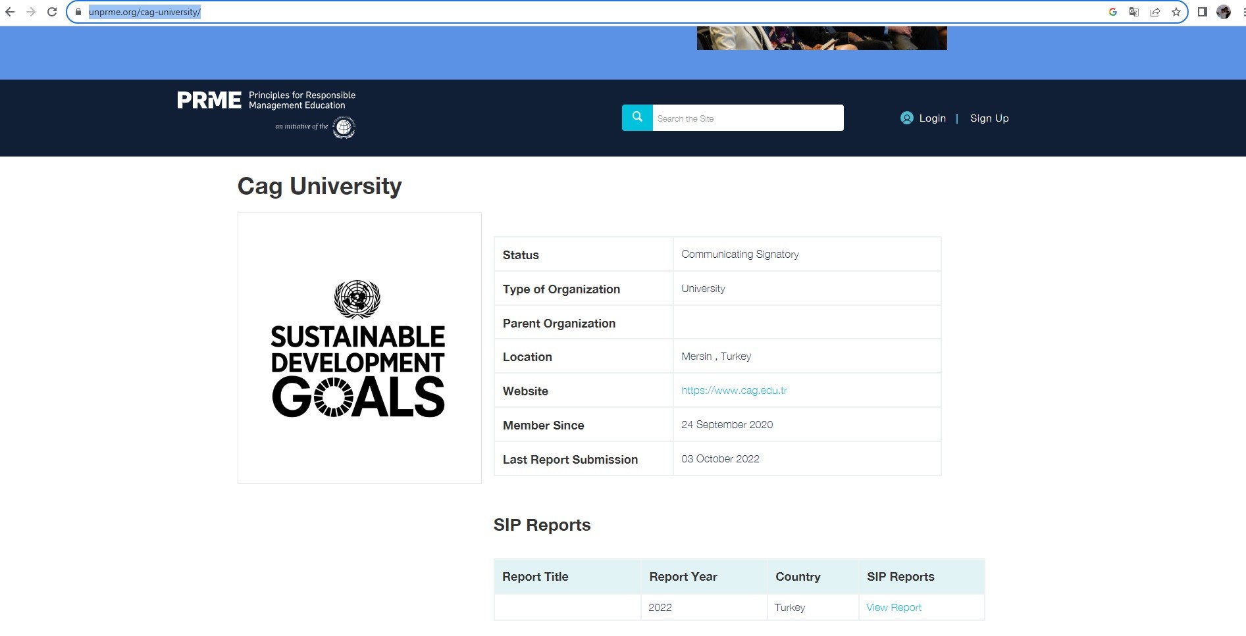Click the Status row label
1246x636 pixels.
[x=521, y=255]
